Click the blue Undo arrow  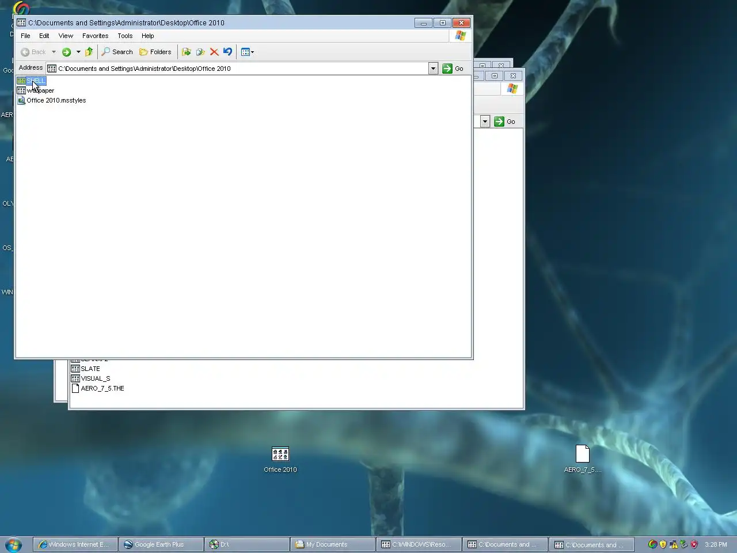click(x=227, y=52)
